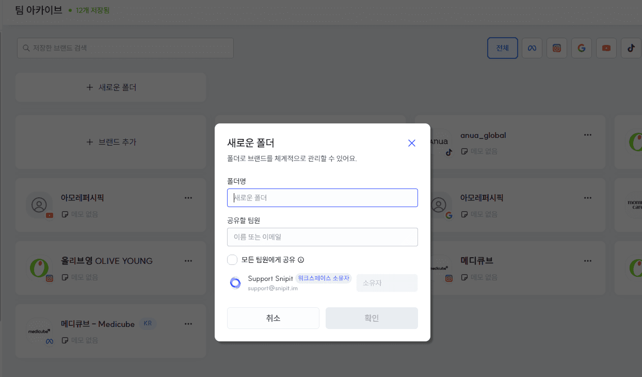
Task: Click memo icon under 올리브영 OLIVE YOUNG
Action: tap(65, 277)
